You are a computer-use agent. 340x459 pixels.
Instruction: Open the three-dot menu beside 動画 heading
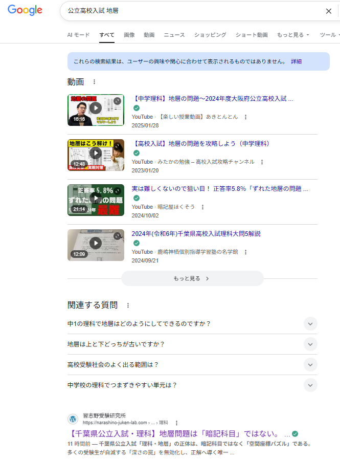point(94,82)
